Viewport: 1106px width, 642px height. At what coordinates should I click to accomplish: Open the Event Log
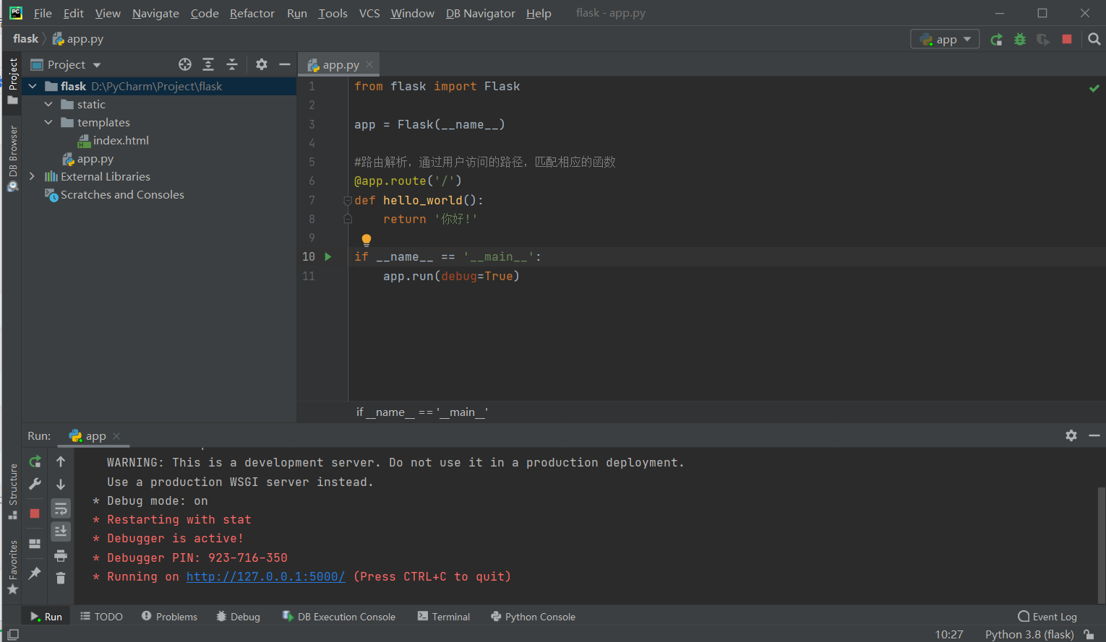(1047, 616)
